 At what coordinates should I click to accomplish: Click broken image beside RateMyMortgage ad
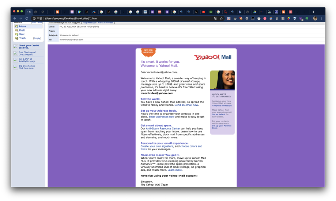(15, 60)
